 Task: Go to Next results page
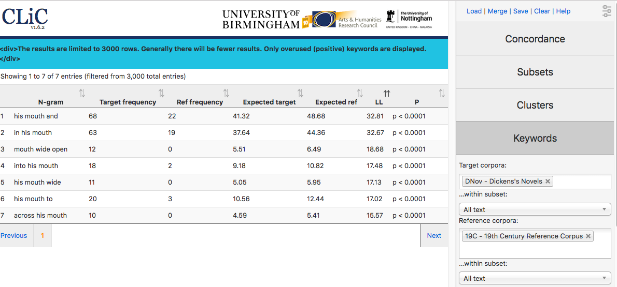[x=434, y=236]
